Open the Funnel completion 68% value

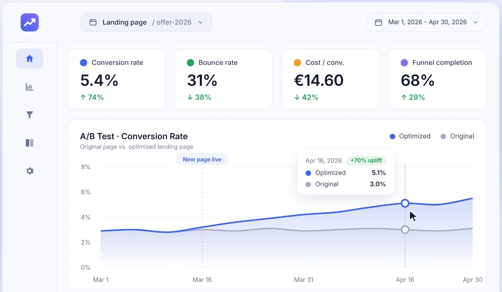[x=418, y=80]
